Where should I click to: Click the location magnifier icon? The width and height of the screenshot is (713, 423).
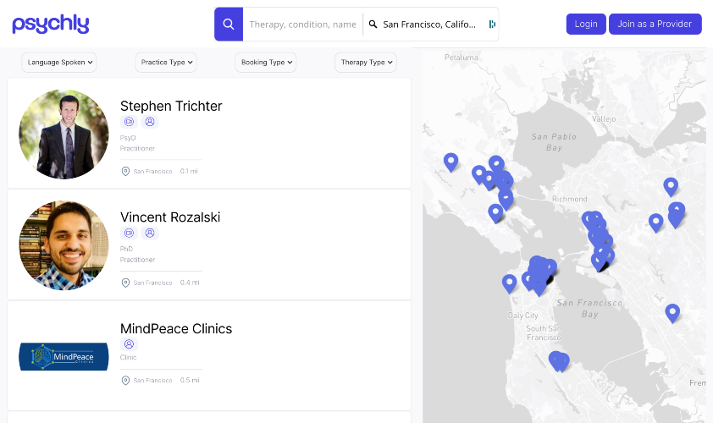coord(373,24)
